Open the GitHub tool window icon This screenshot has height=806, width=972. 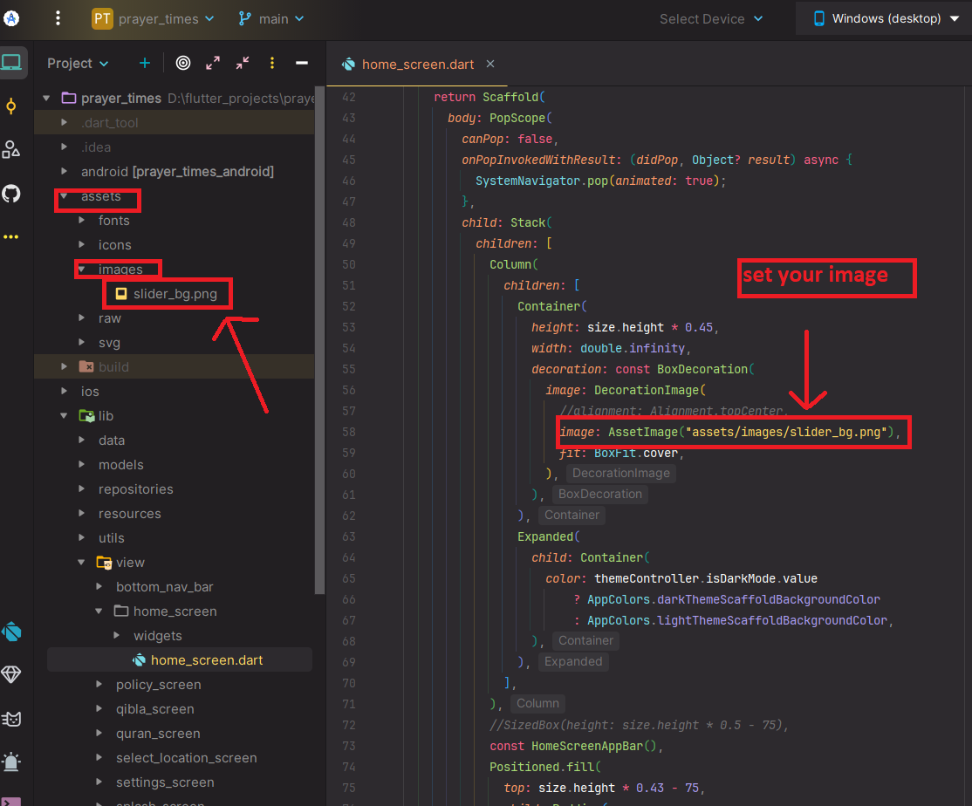click(11, 193)
